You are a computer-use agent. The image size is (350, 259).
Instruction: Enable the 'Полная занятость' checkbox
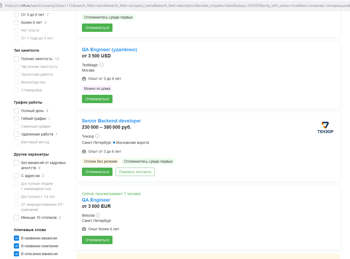pyautogui.click(x=16, y=59)
